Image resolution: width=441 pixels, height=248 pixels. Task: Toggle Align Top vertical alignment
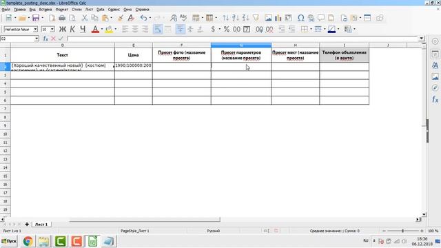(x=181, y=29)
